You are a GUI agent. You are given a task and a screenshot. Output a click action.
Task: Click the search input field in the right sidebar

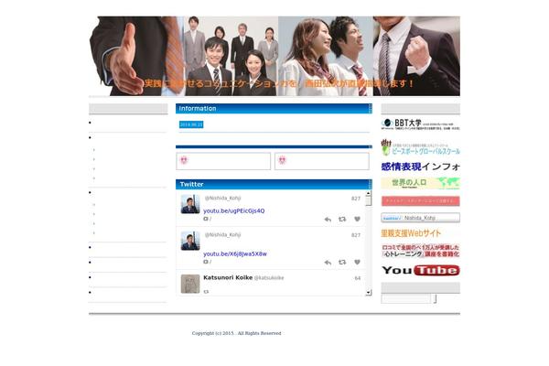coord(406,299)
